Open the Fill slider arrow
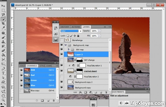The width and height of the screenshot is (166, 107). pos(99,36)
